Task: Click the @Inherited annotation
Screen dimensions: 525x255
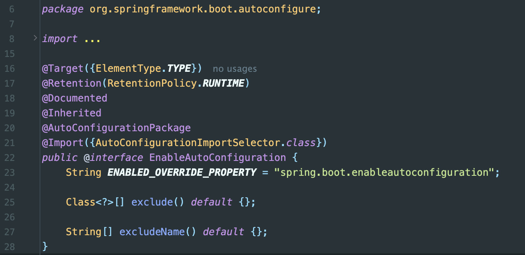Action: 71,113
